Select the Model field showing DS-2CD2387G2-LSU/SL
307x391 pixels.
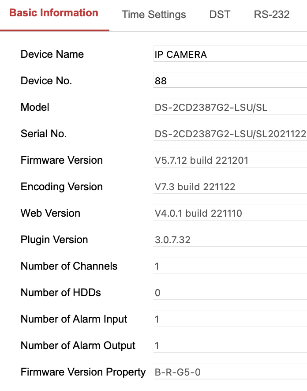click(229, 107)
